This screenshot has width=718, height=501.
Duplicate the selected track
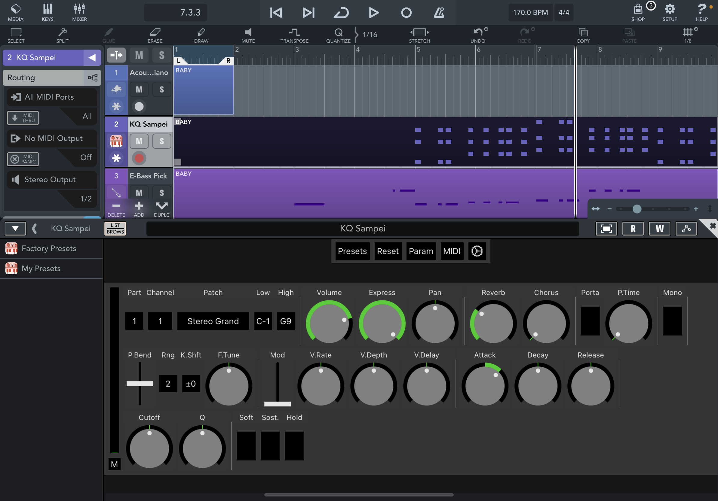point(161,209)
